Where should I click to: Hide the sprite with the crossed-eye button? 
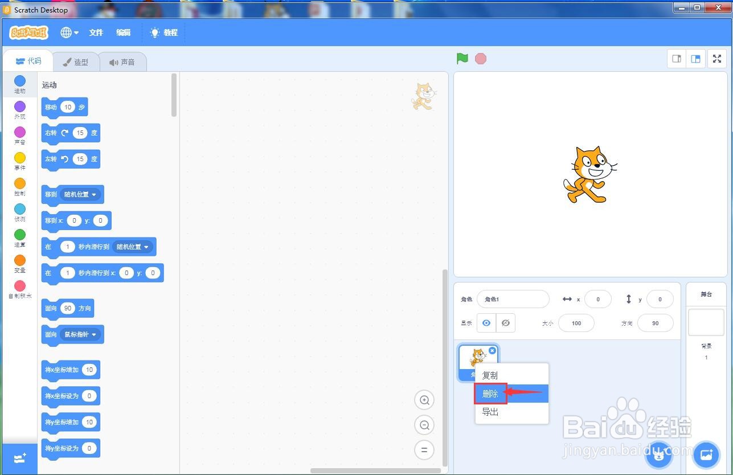pos(506,323)
